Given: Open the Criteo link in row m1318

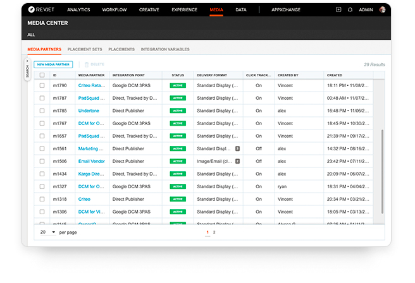Looking at the screenshot, I should coord(84,199).
